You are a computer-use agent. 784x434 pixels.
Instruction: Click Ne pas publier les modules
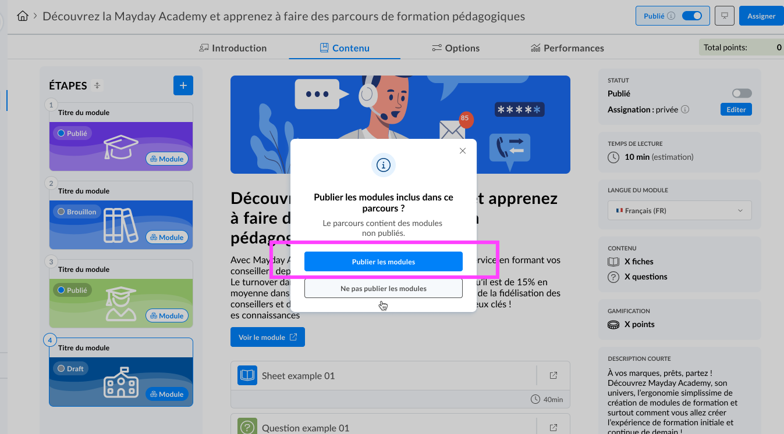pos(383,289)
